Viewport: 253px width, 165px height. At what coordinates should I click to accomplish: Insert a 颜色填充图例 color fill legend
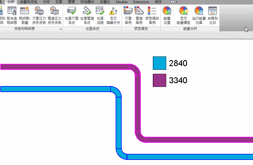(152, 15)
